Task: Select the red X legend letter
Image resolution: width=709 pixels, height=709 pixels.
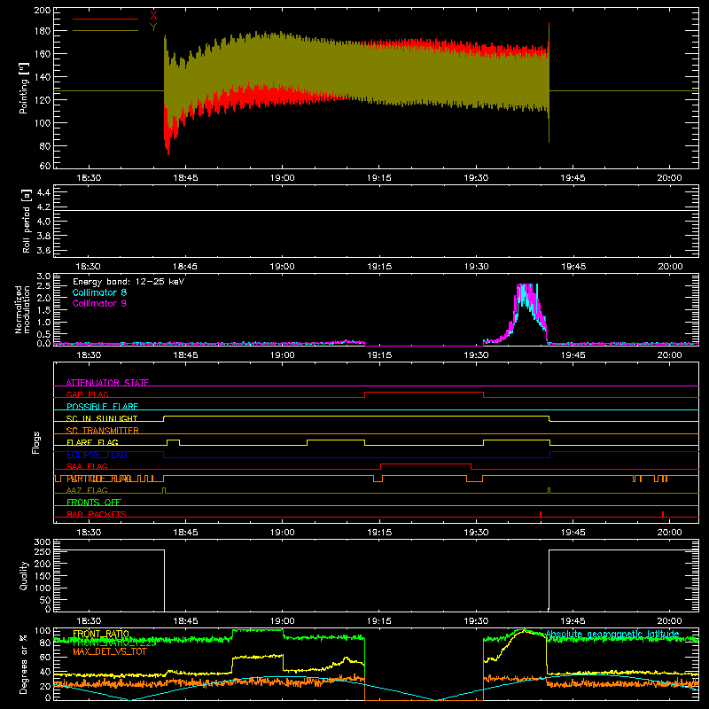Action: click(153, 15)
